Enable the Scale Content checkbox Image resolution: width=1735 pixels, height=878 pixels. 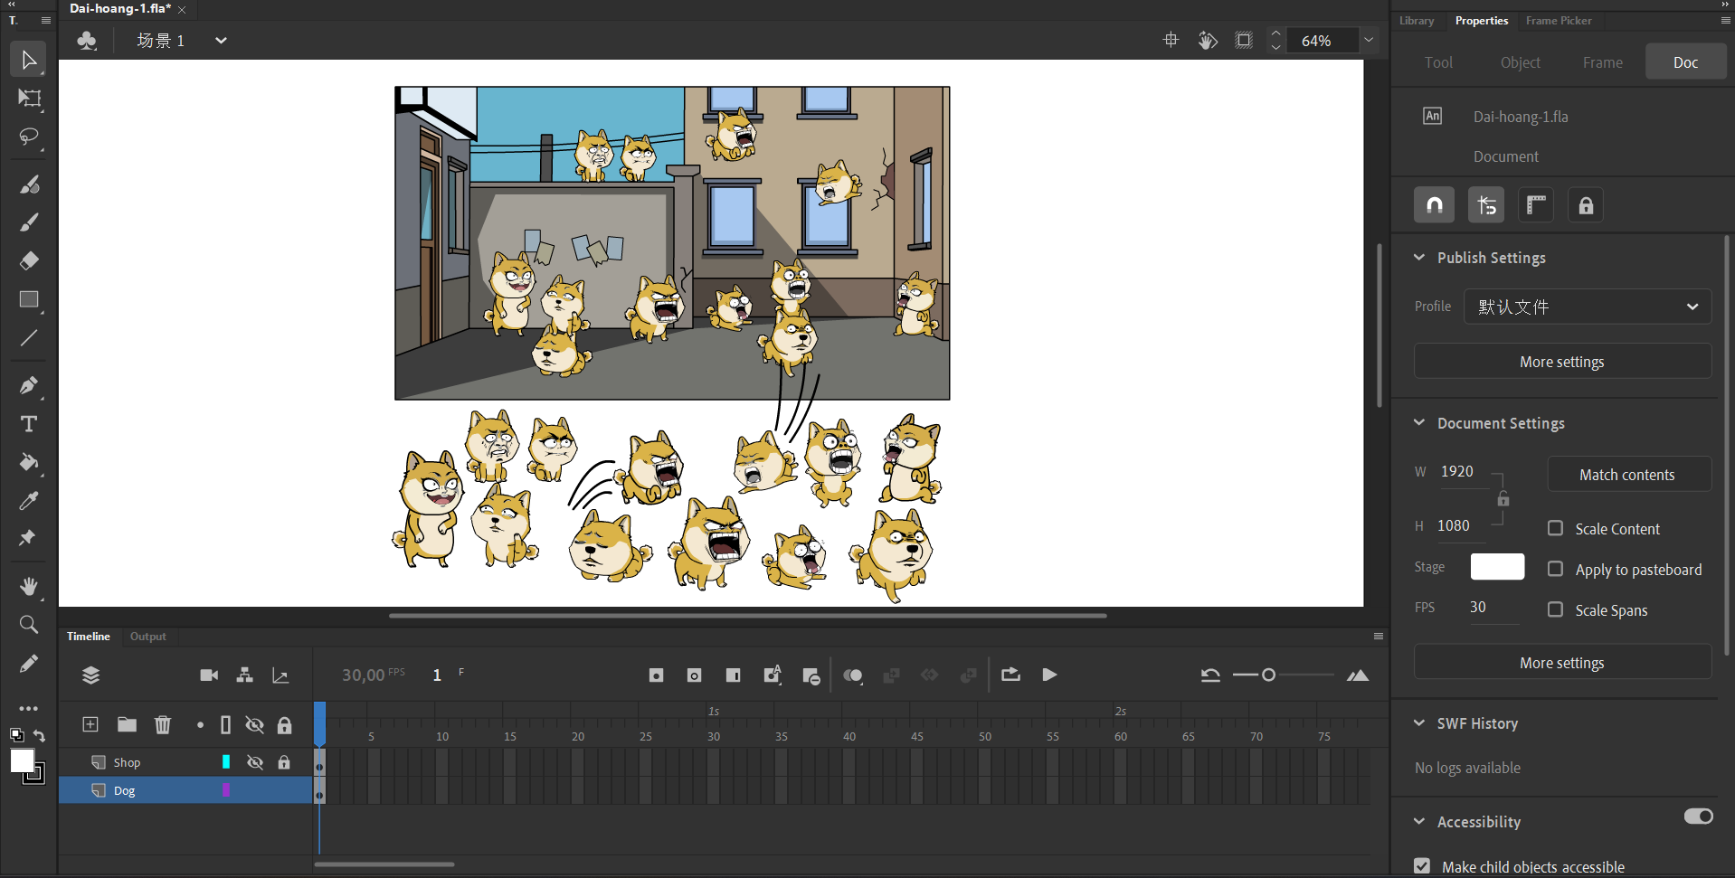click(x=1555, y=528)
